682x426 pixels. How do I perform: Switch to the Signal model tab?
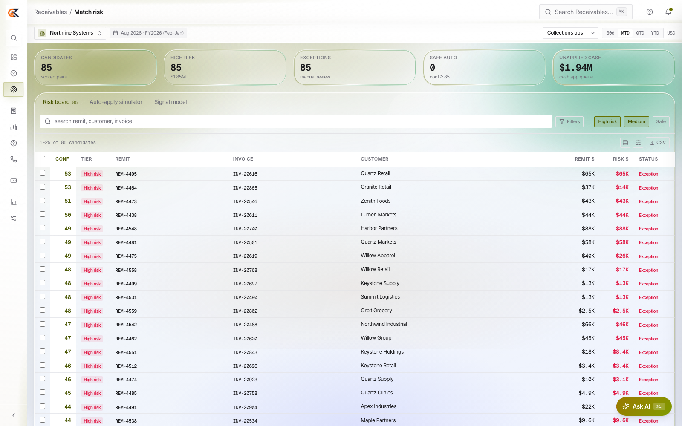click(x=170, y=102)
